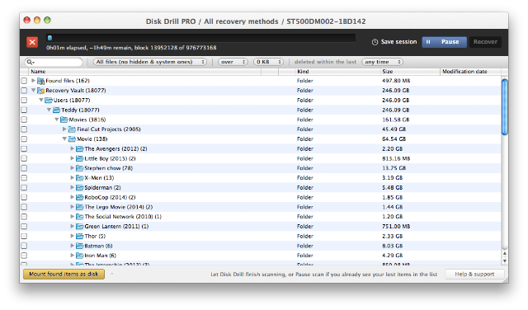Click the Save session clock icon

375,42
